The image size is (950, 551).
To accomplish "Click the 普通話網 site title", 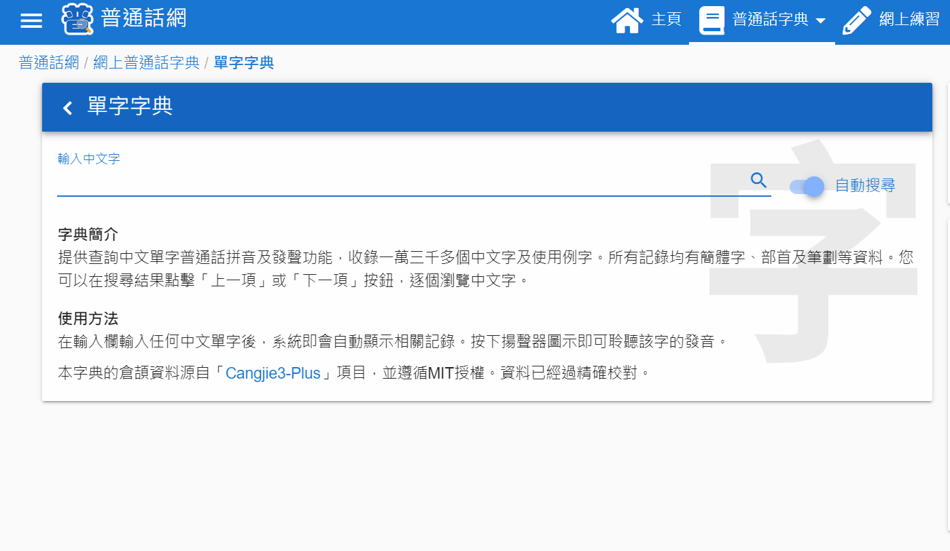I will click(143, 18).
